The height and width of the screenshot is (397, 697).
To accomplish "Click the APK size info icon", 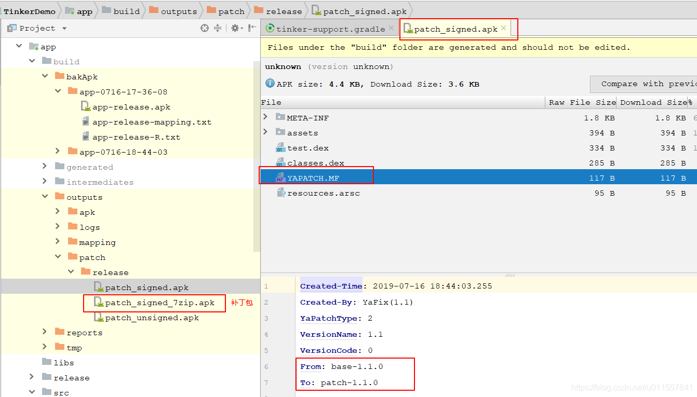I will tap(270, 84).
